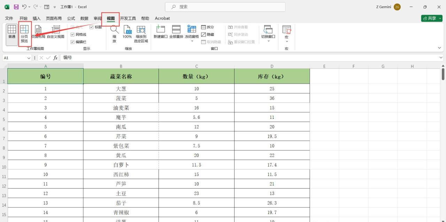446x222 pixels.
Task: Switch to the Page Layout (页面布局) ribbon tab
Action: (54, 18)
